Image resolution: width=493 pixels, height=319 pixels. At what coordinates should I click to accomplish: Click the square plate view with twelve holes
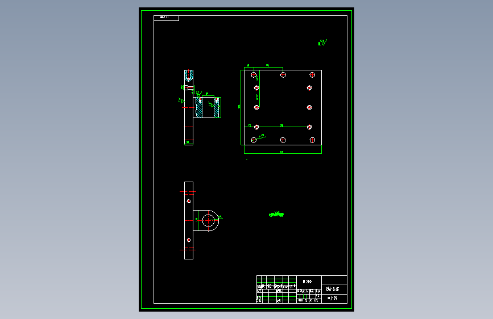click(x=283, y=107)
